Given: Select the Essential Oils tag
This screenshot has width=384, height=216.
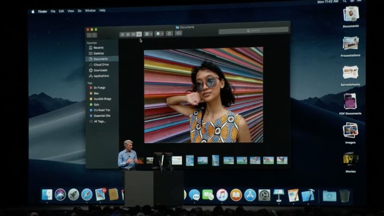Looking at the screenshot, I should 99,116.
